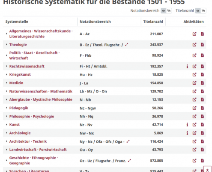Open document icon for Politik Staat row
Image resolution: width=212 pixels, height=172 pixels.
coord(202,55)
